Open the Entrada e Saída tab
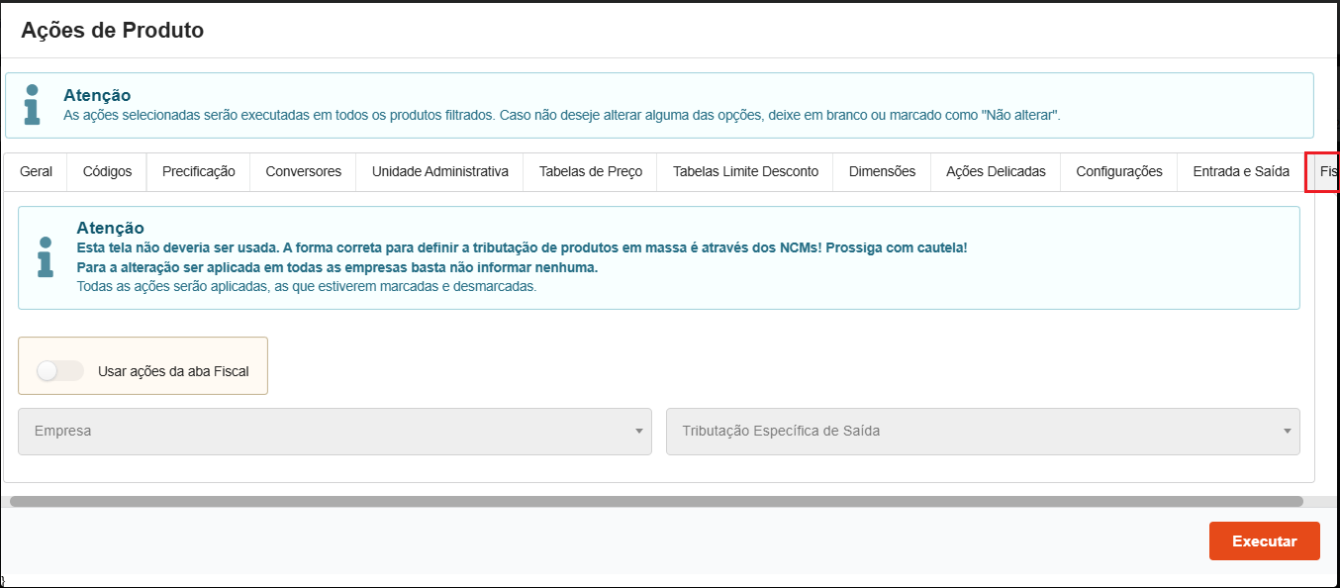Viewport: 1340px width, 588px height. 1241,171
